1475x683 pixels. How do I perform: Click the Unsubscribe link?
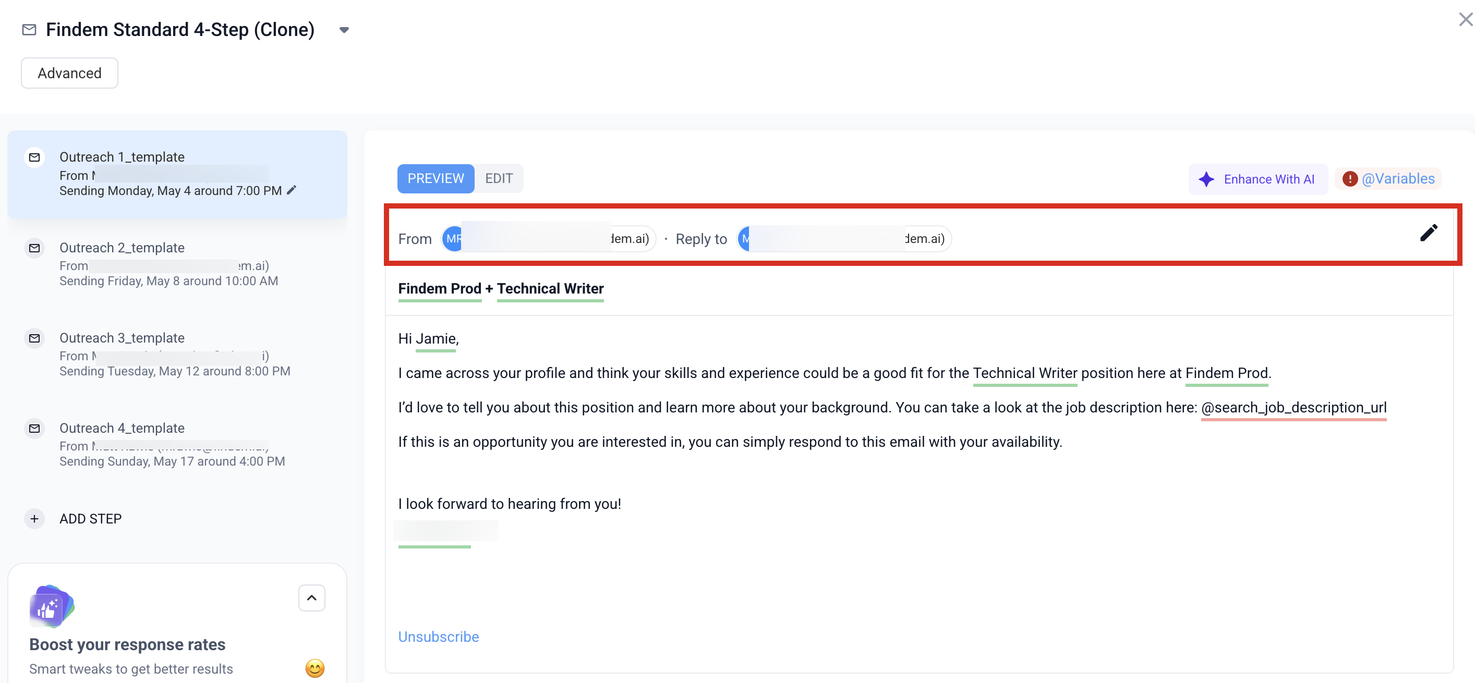439,637
